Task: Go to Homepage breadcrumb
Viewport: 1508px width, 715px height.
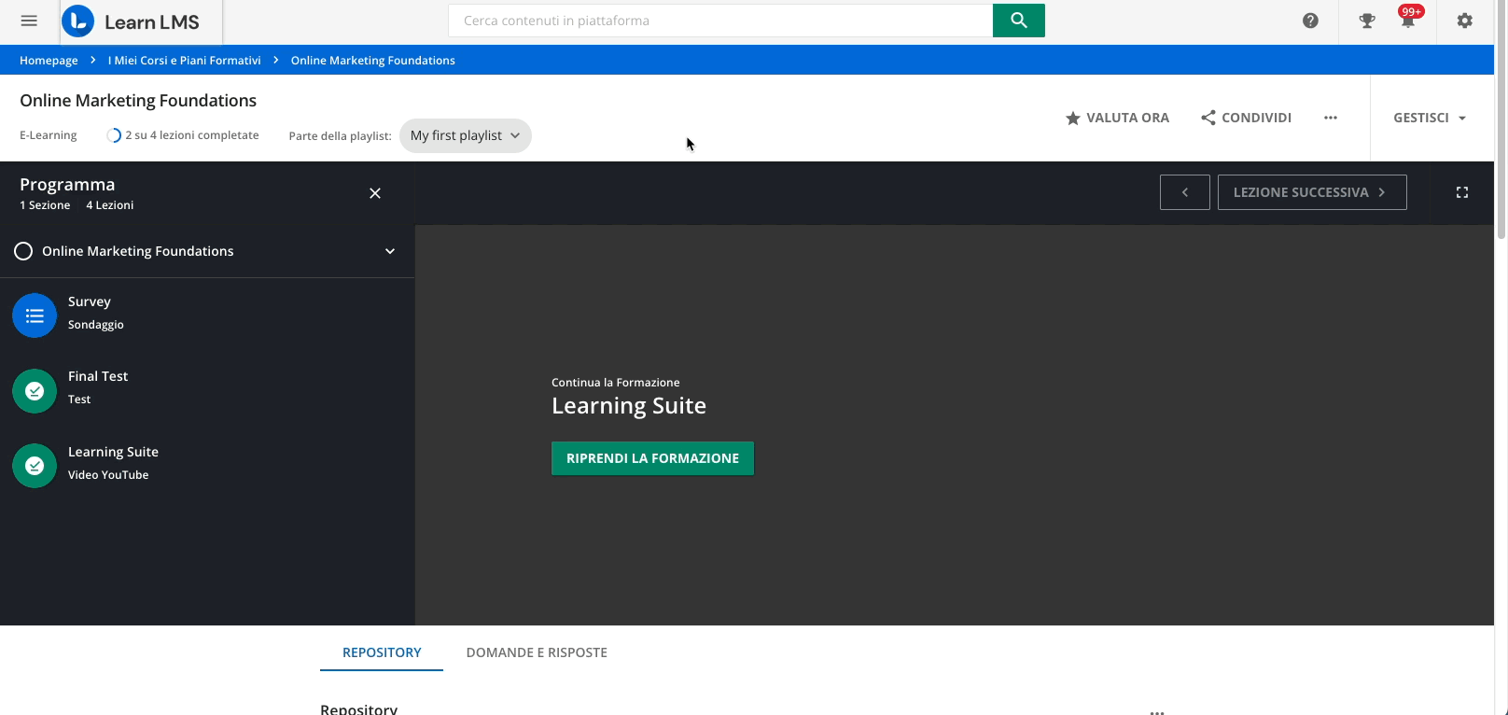Action: point(49,60)
